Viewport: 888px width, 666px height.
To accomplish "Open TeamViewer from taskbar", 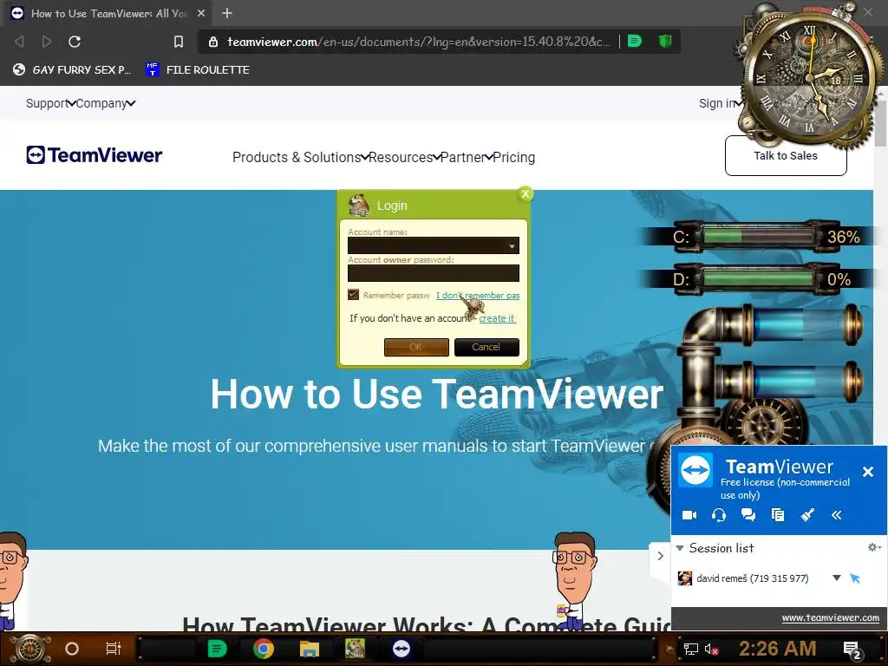I will pyautogui.click(x=401, y=649).
